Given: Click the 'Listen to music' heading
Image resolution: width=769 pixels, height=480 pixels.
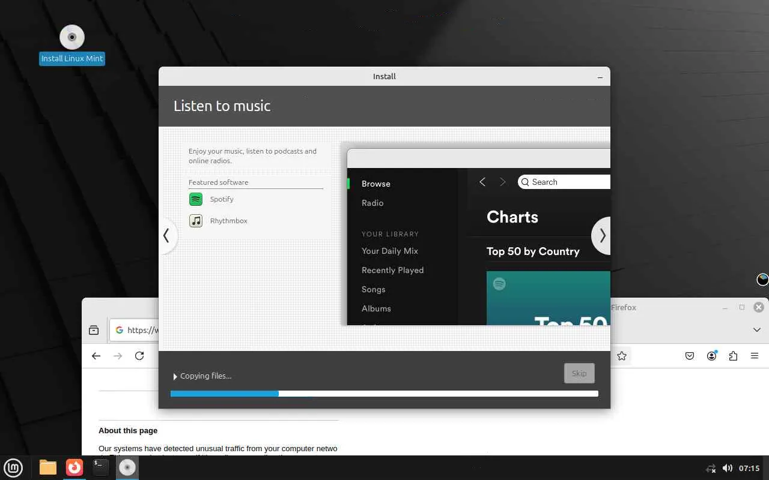Looking at the screenshot, I should [x=222, y=106].
